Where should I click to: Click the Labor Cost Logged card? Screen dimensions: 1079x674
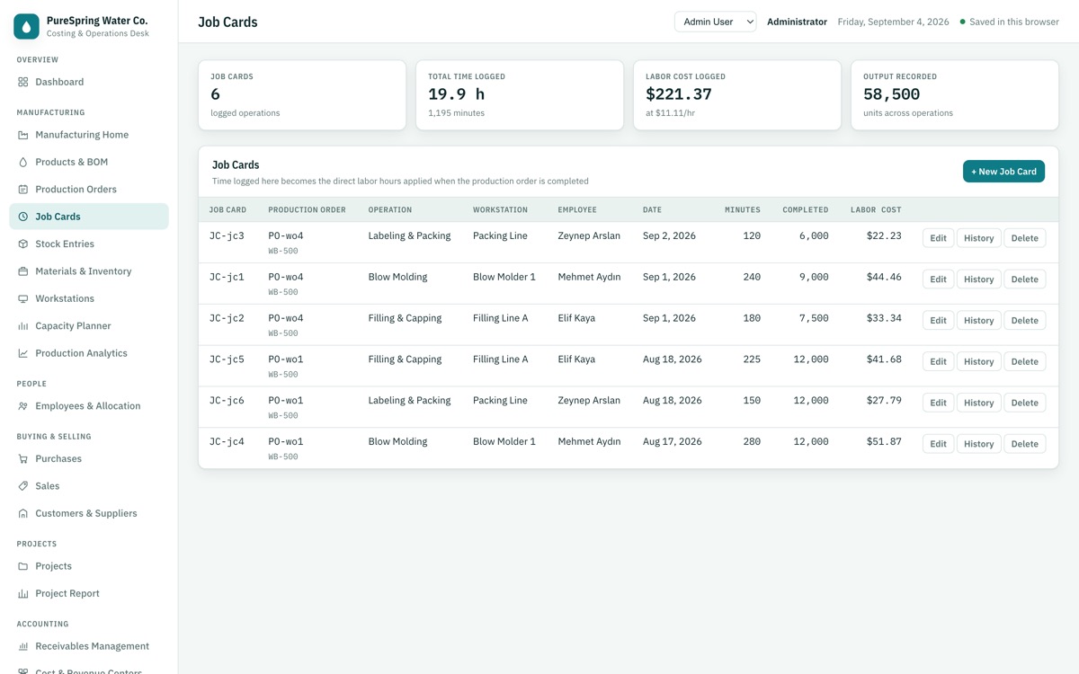(737, 95)
